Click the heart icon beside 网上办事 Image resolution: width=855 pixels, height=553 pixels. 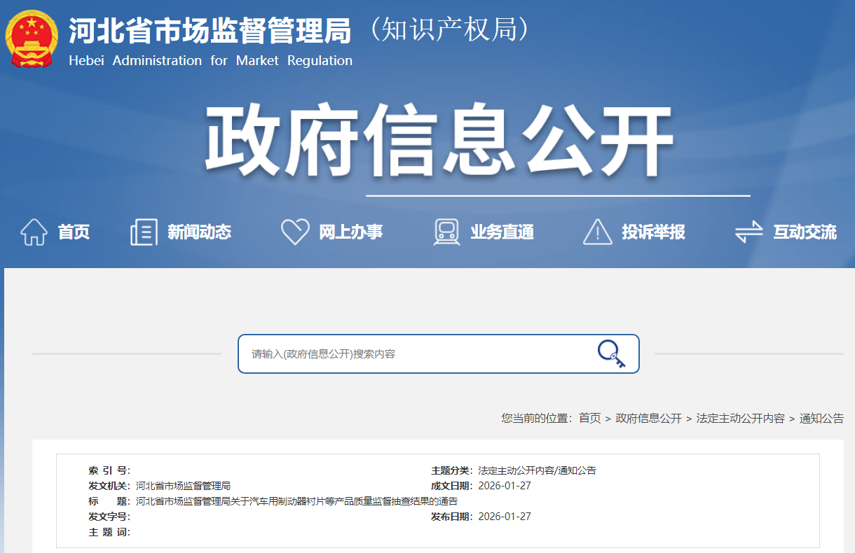(x=295, y=232)
